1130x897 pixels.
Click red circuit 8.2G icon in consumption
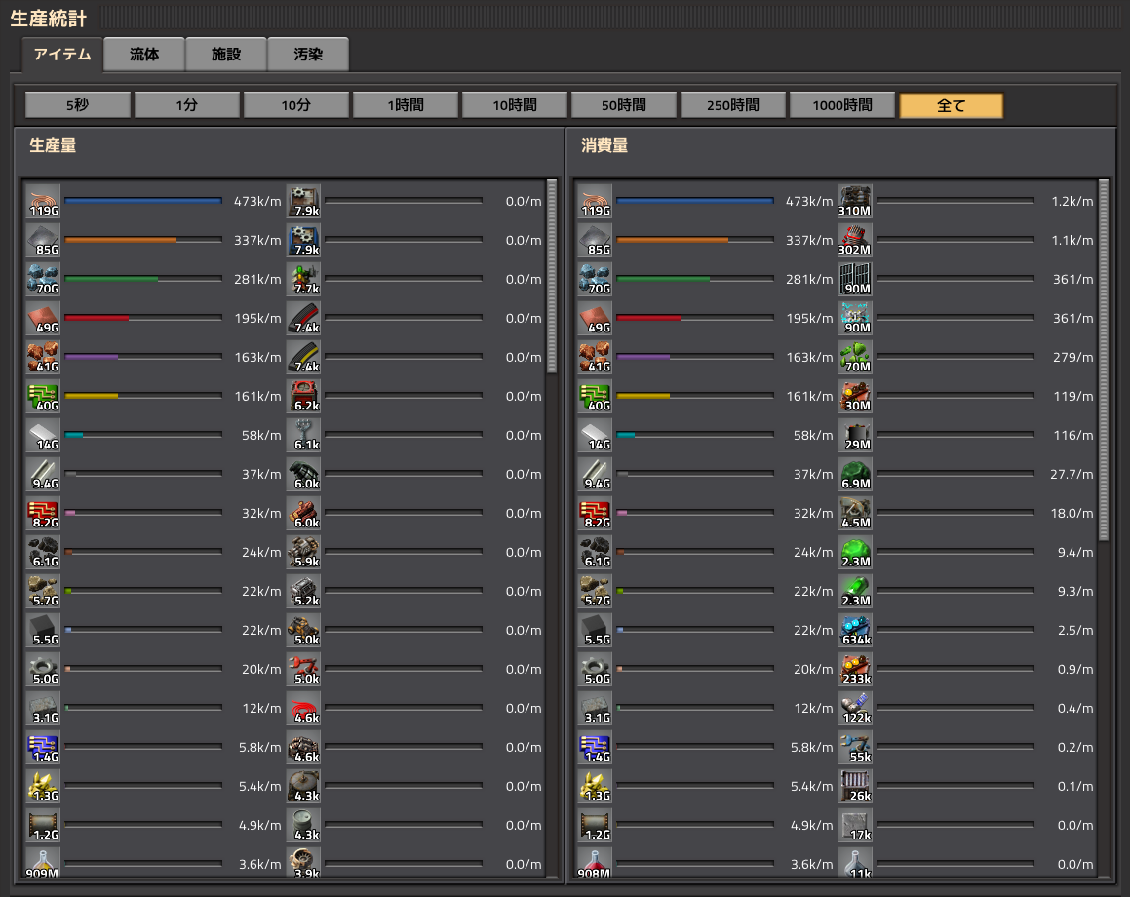pyautogui.click(x=595, y=513)
